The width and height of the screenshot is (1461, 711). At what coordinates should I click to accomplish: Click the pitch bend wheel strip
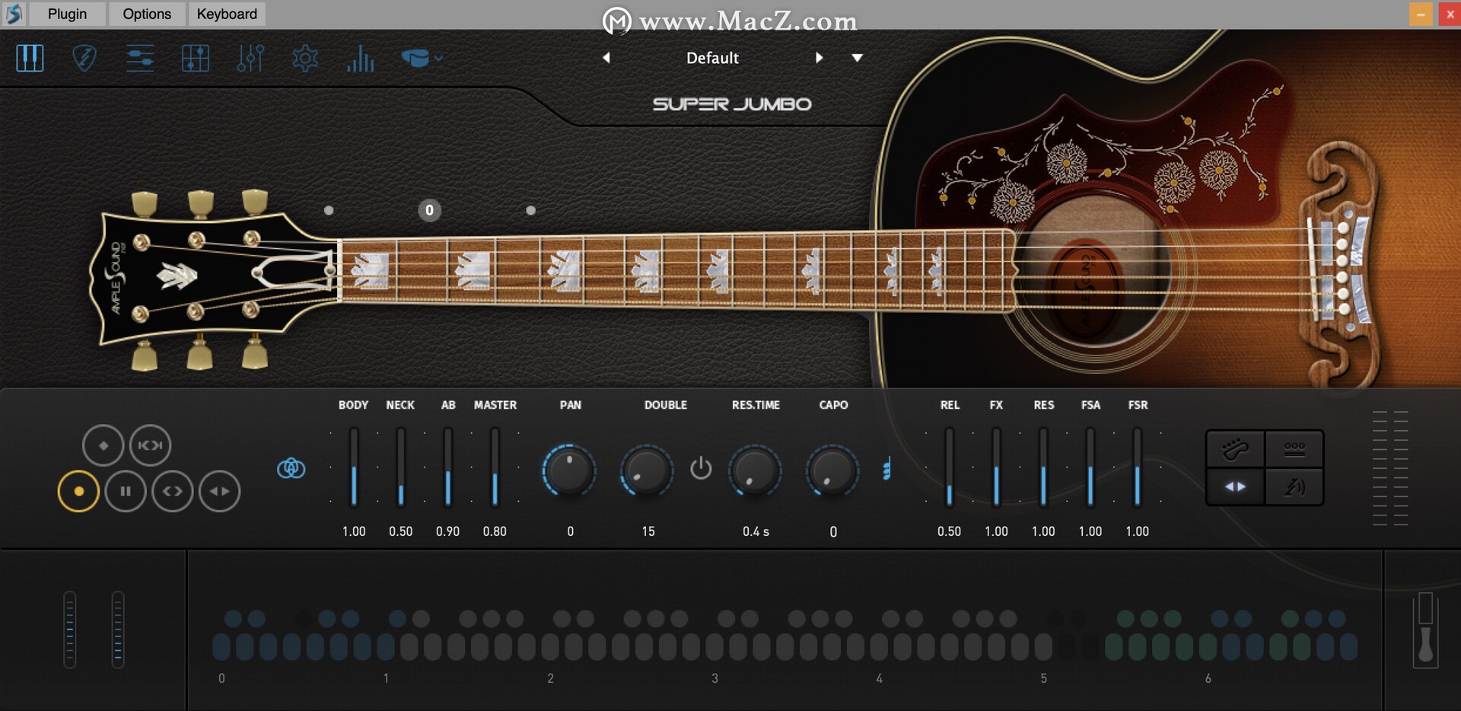(70, 630)
